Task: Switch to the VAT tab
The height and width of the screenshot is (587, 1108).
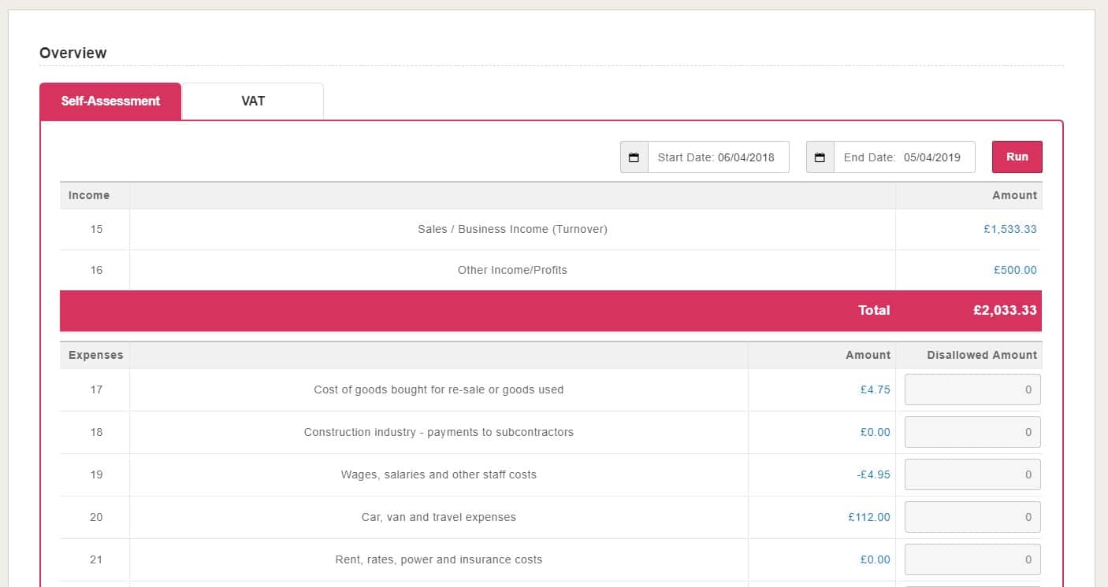Action: pos(252,102)
